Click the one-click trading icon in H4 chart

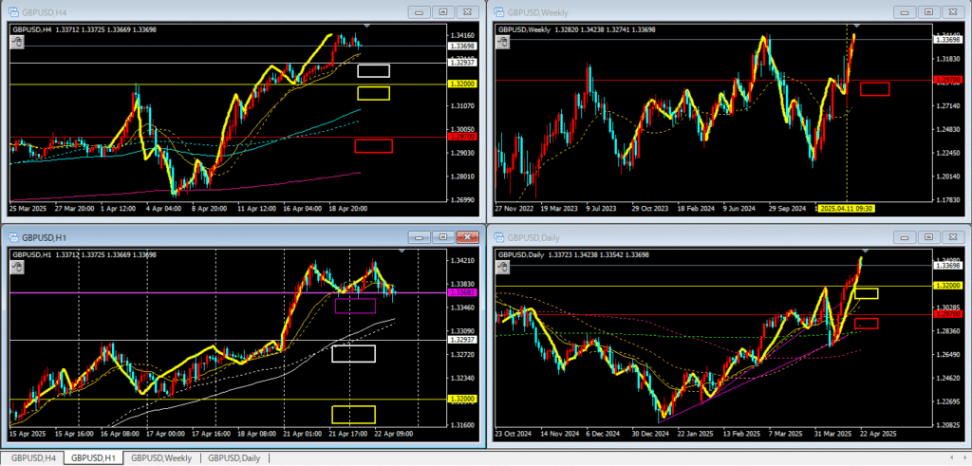click(17, 43)
